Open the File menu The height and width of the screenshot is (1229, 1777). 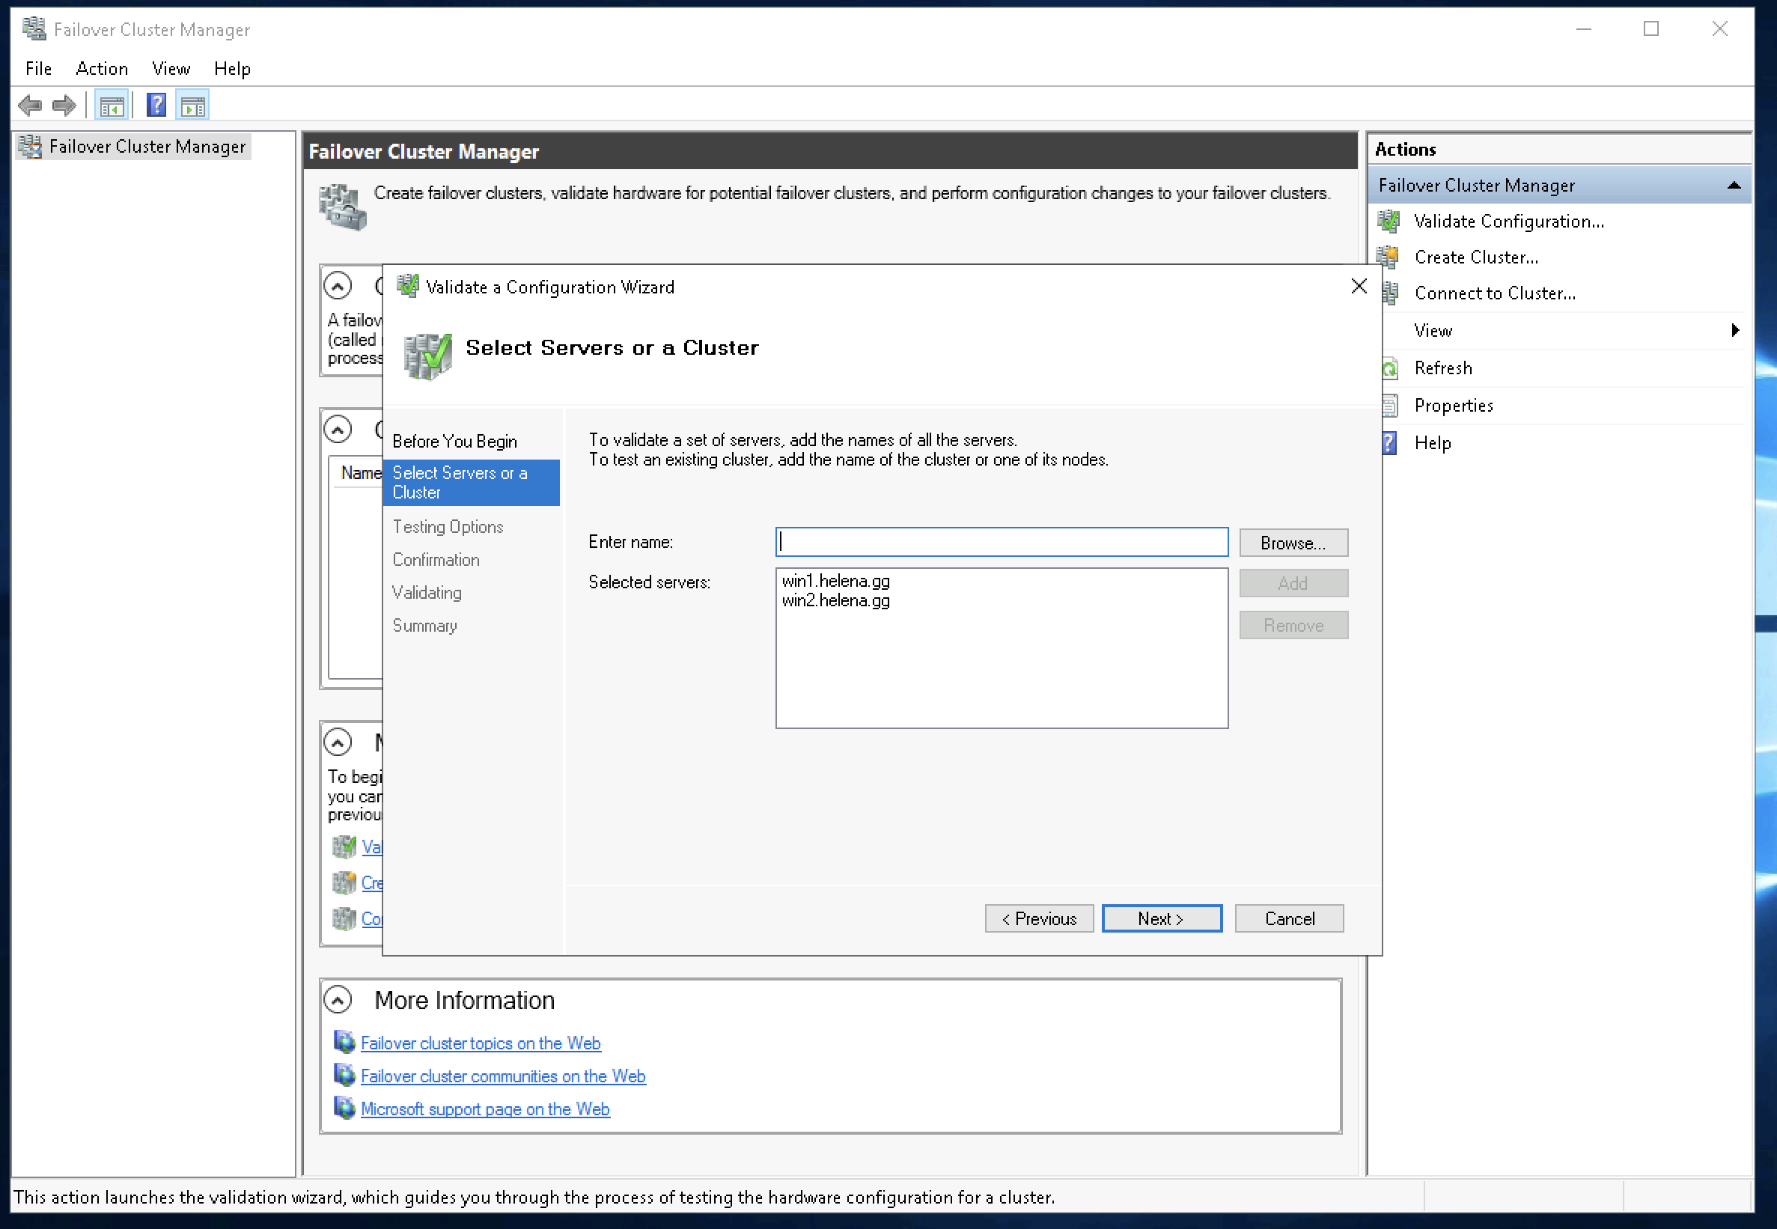[37, 69]
